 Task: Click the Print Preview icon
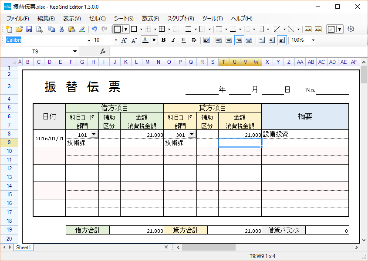point(39,29)
